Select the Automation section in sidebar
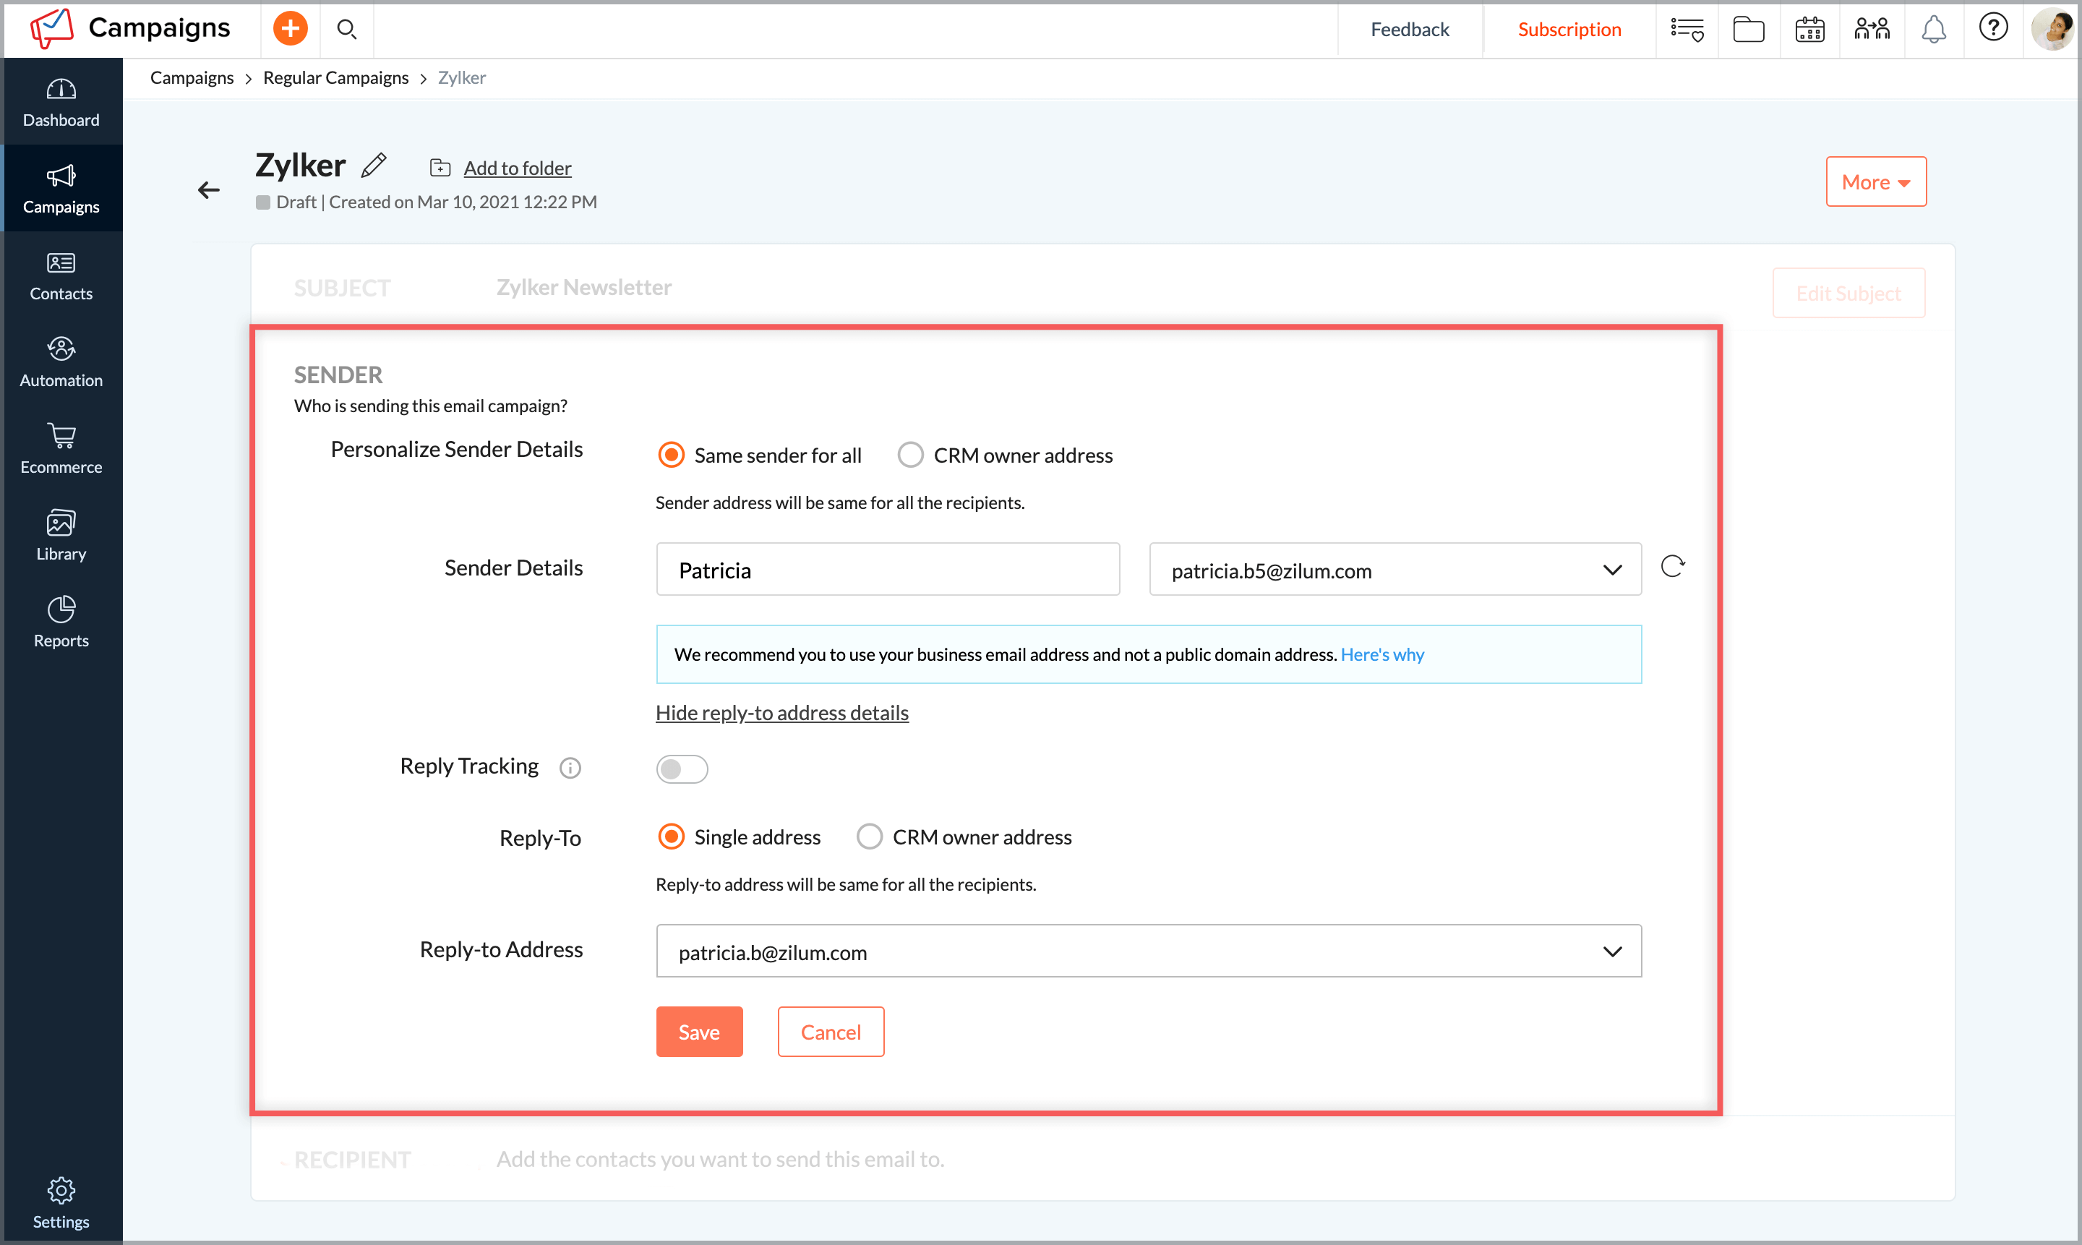Screen dimensions: 2082x1245 (x=61, y=361)
